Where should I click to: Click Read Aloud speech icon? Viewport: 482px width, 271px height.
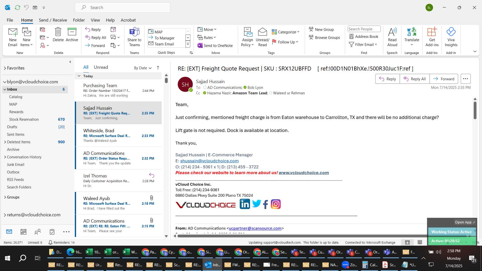pyautogui.click(x=392, y=37)
